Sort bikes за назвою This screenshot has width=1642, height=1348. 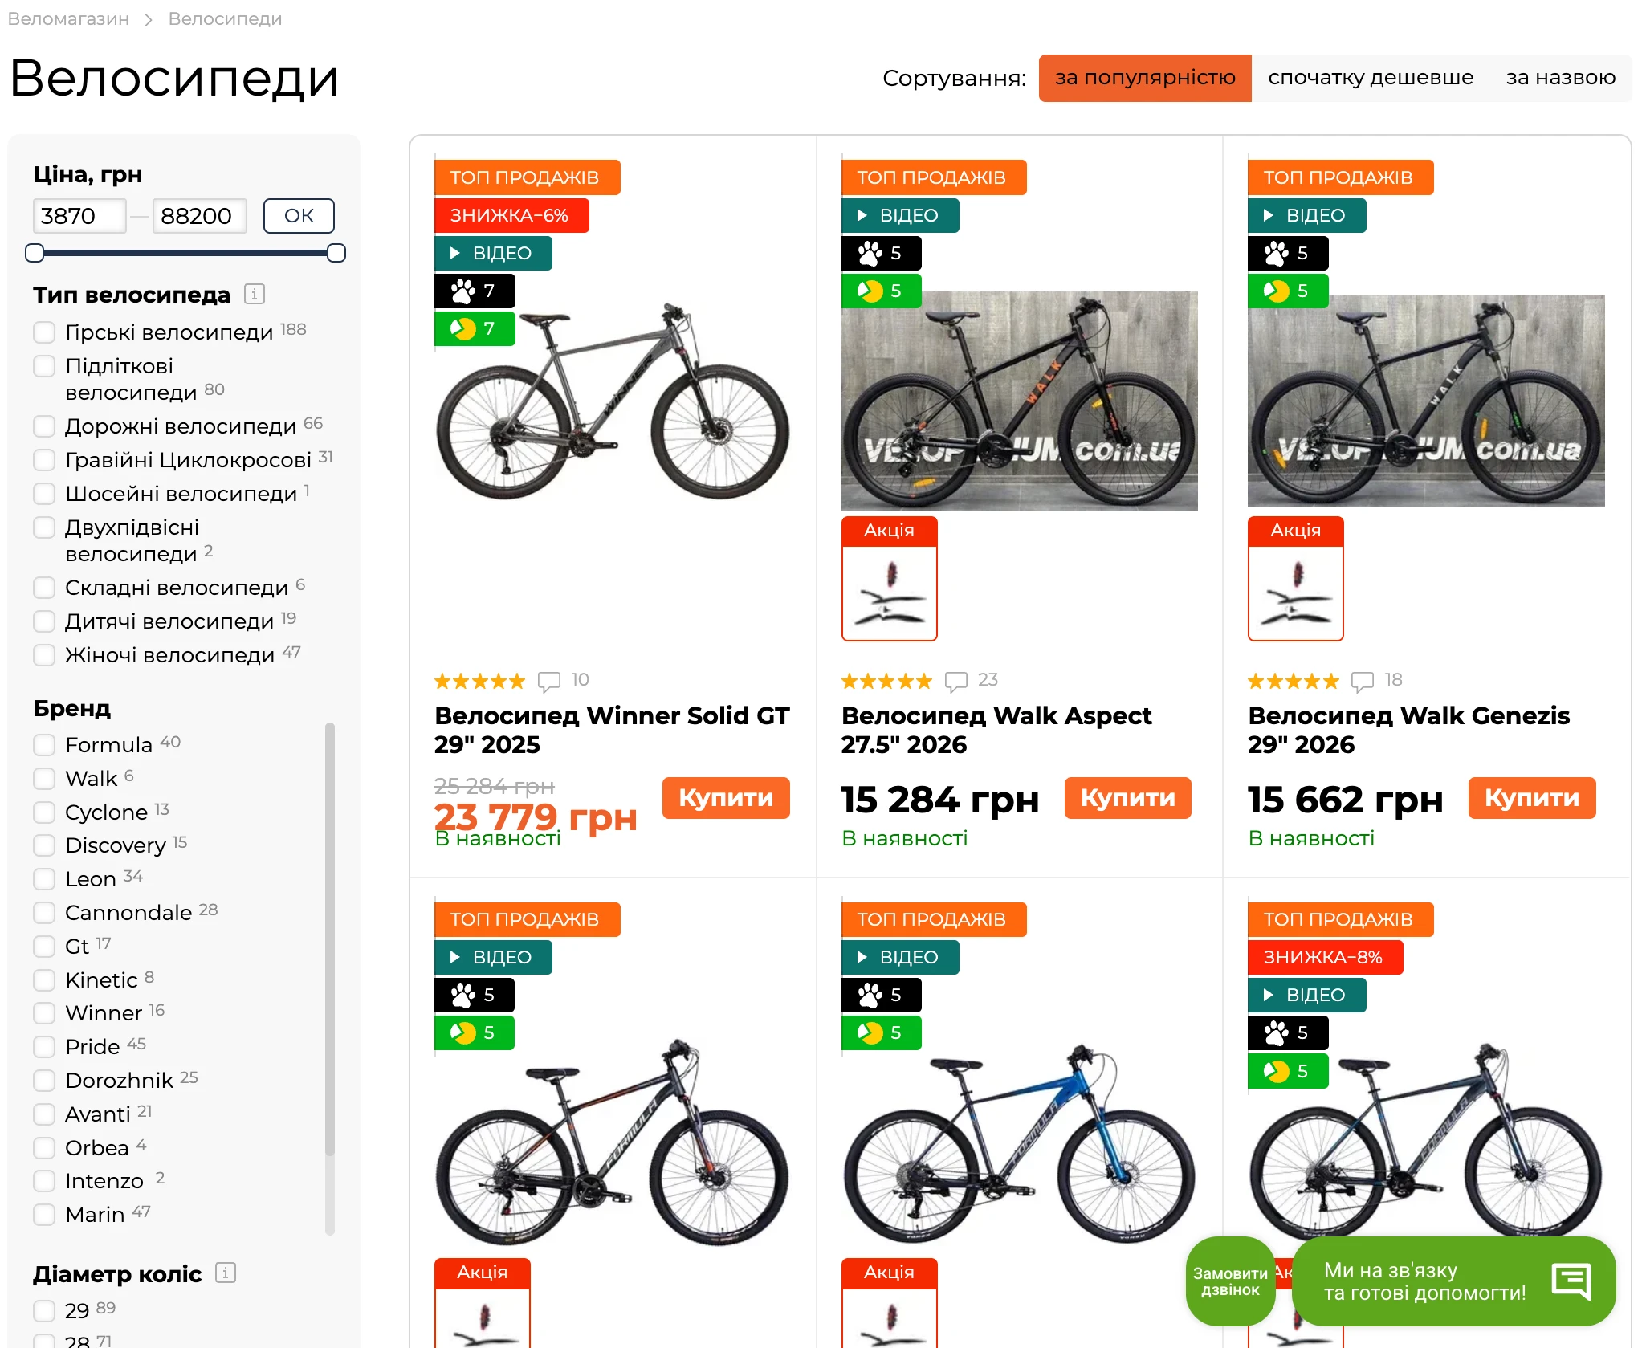pyautogui.click(x=1560, y=78)
